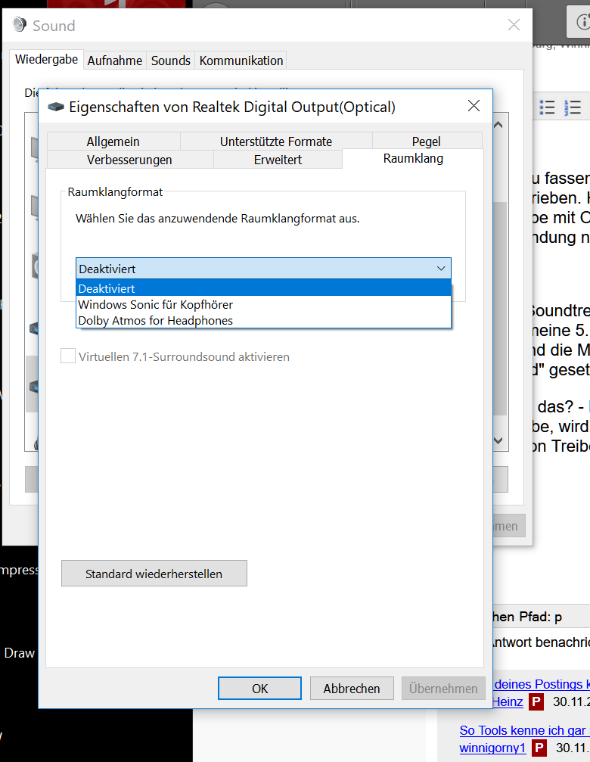
Task: Click the red P icon beside winnigorny1
Action: [539, 748]
